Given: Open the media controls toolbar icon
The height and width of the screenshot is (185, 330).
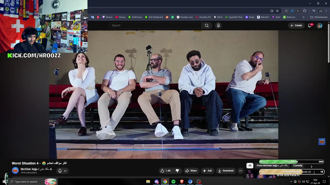Looking at the screenshot, I should point(314,11).
